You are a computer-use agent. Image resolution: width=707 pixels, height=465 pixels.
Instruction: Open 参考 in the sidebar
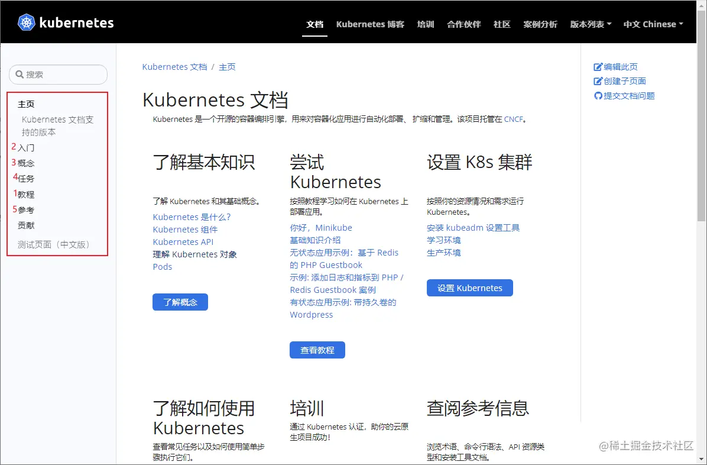(x=26, y=210)
